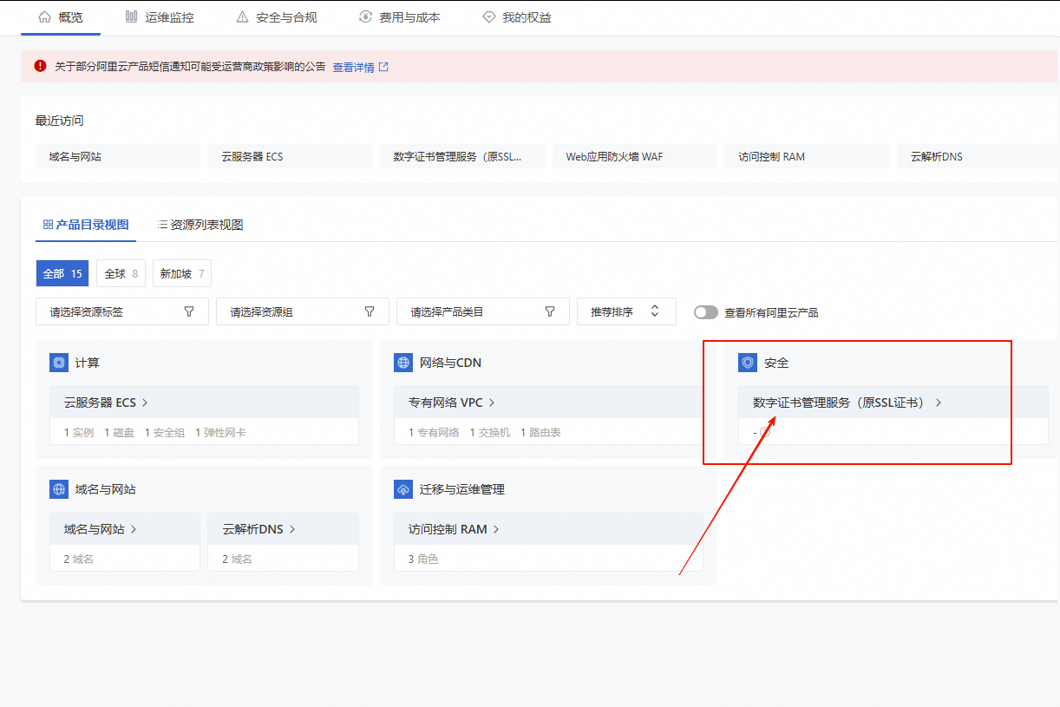Open recently visited 云服务器 ECS chip
This screenshot has width=1060, height=707.
click(x=290, y=156)
